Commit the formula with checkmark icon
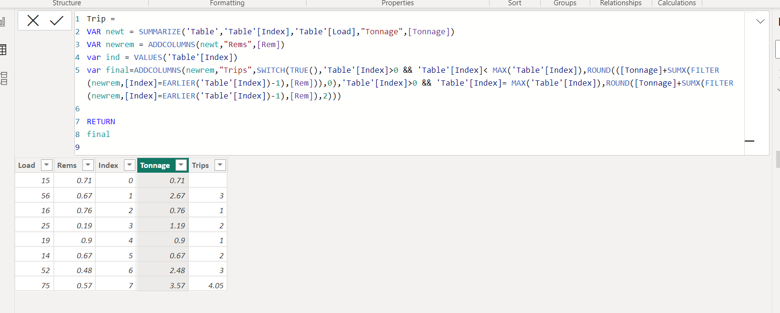This screenshot has height=313, width=780. pos(57,20)
